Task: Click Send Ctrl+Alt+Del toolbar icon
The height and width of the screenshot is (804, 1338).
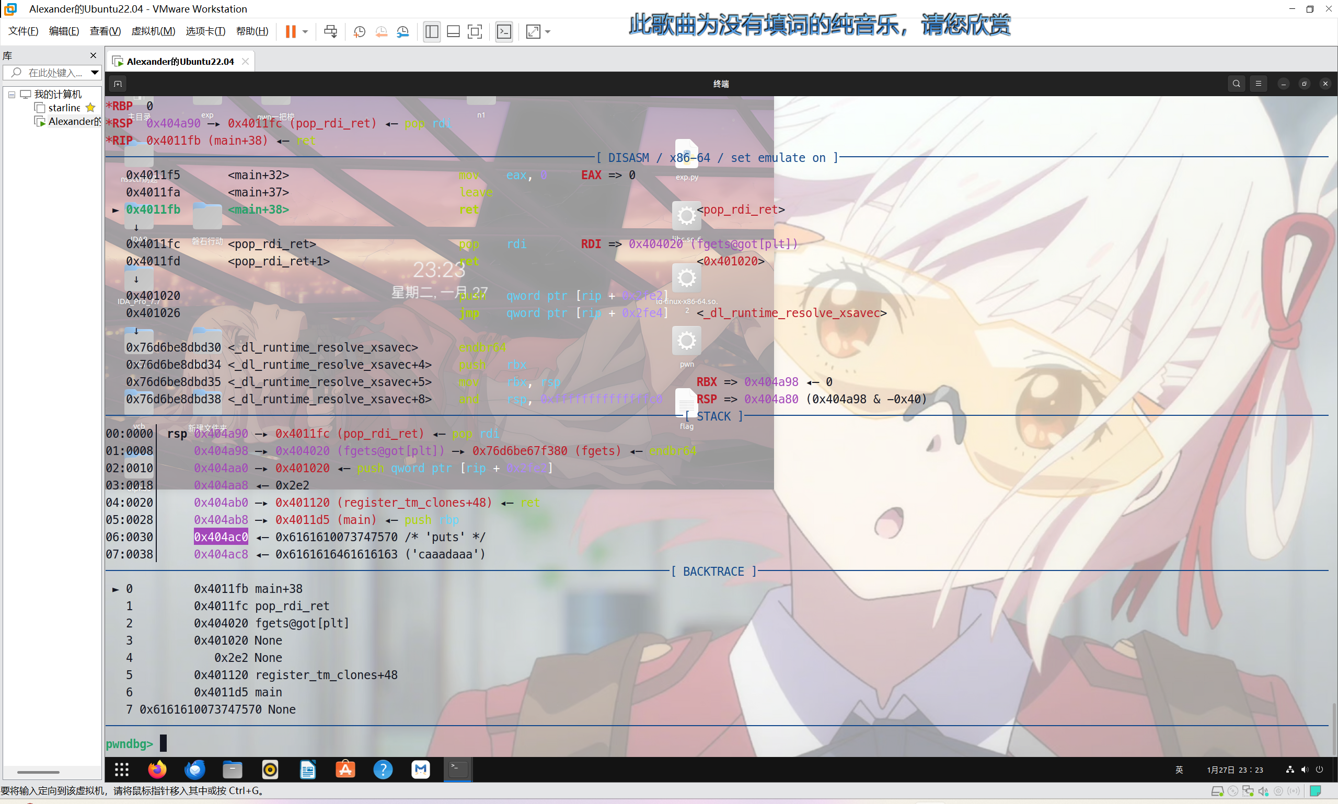Action: (330, 31)
